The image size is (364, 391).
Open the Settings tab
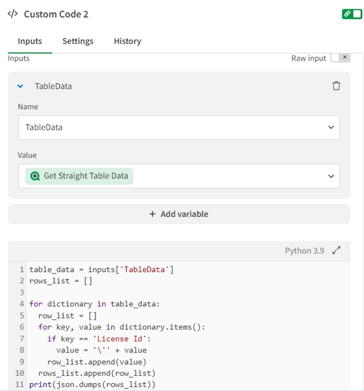pos(78,41)
